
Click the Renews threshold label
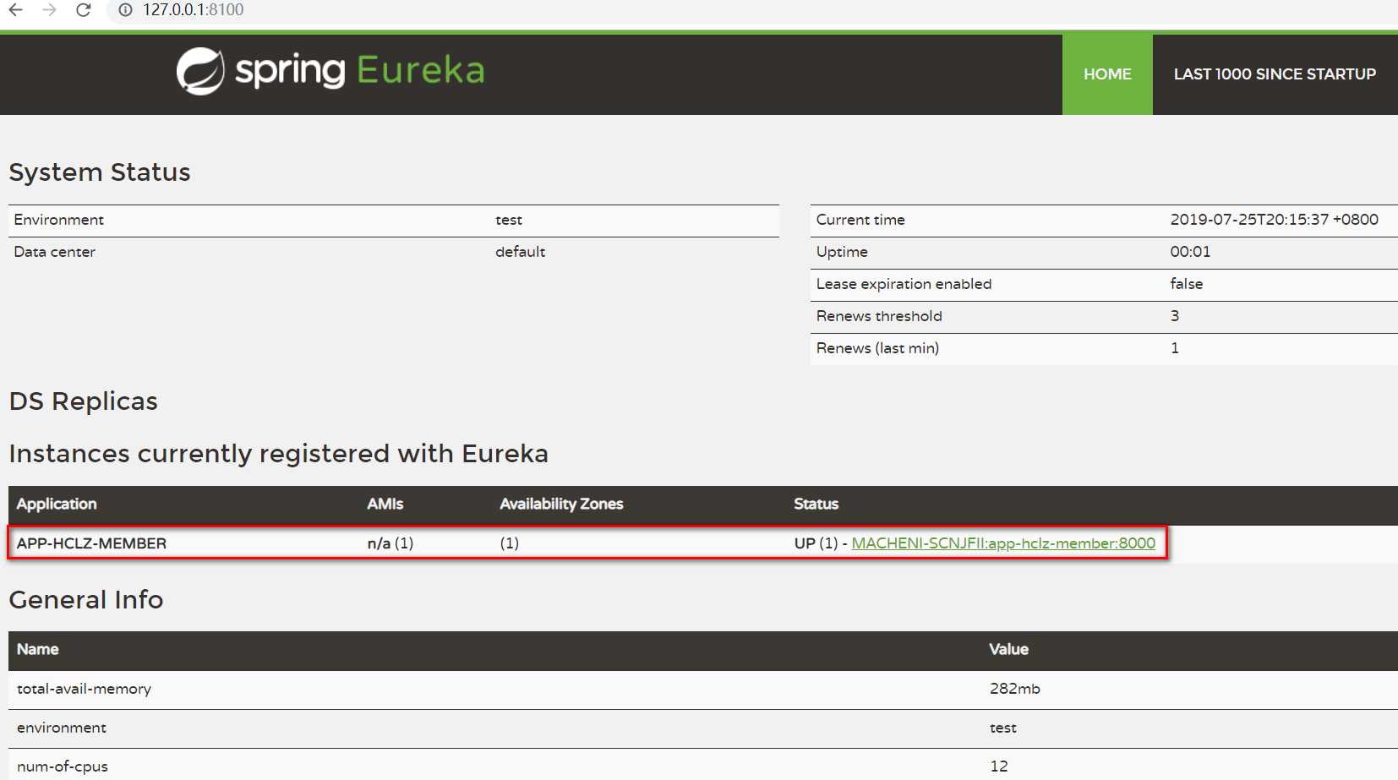tap(879, 316)
